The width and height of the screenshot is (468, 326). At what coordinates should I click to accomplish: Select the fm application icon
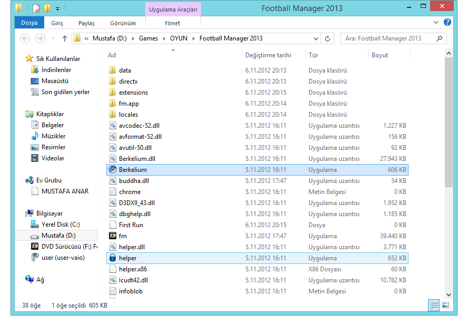[113, 236]
